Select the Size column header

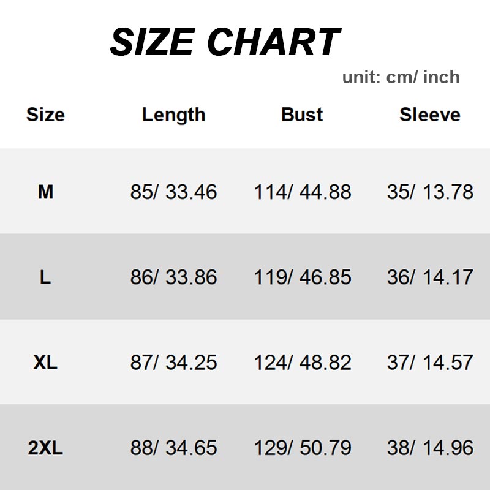click(45, 115)
